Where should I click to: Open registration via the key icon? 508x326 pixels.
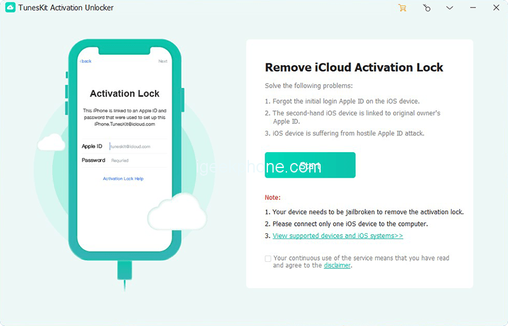(x=427, y=8)
